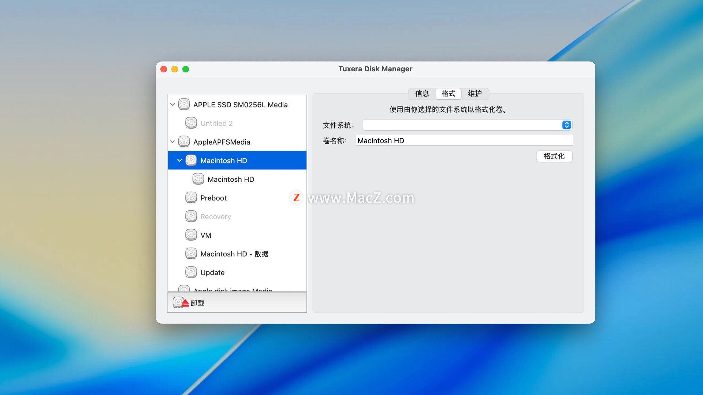Screen dimensions: 703x395
Task: Open the 文件系统 dropdown list
Action: (x=467, y=125)
